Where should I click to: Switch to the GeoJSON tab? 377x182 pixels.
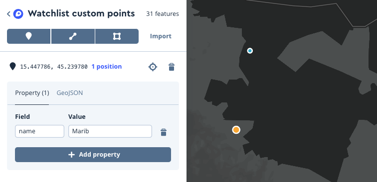coord(70,93)
